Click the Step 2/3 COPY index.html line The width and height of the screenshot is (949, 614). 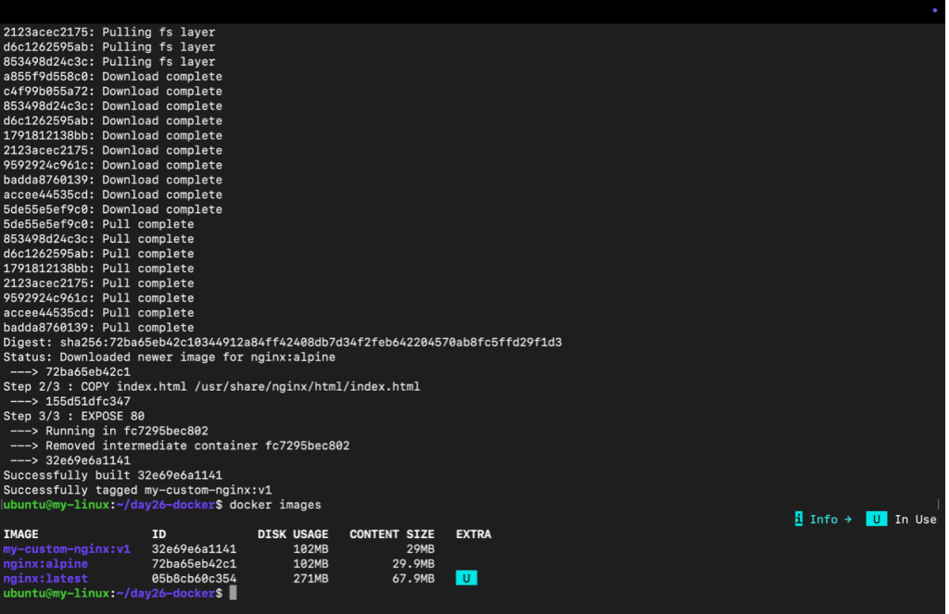(x=211, y=386)
